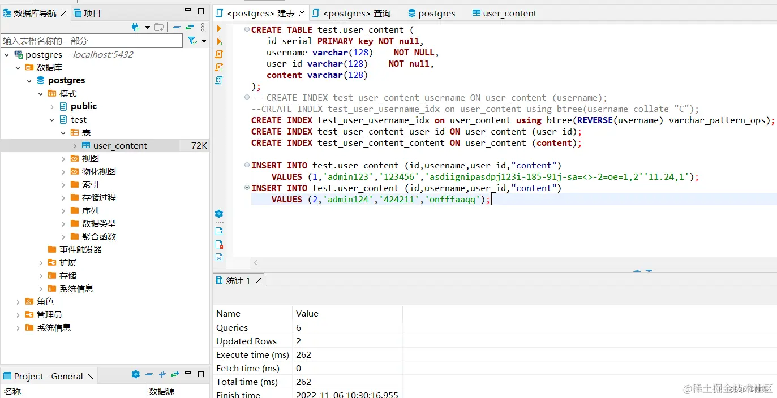The image size is (777, 398).
Task: Toggle link with editor in Project panel
Action: [x=175, y=374]
